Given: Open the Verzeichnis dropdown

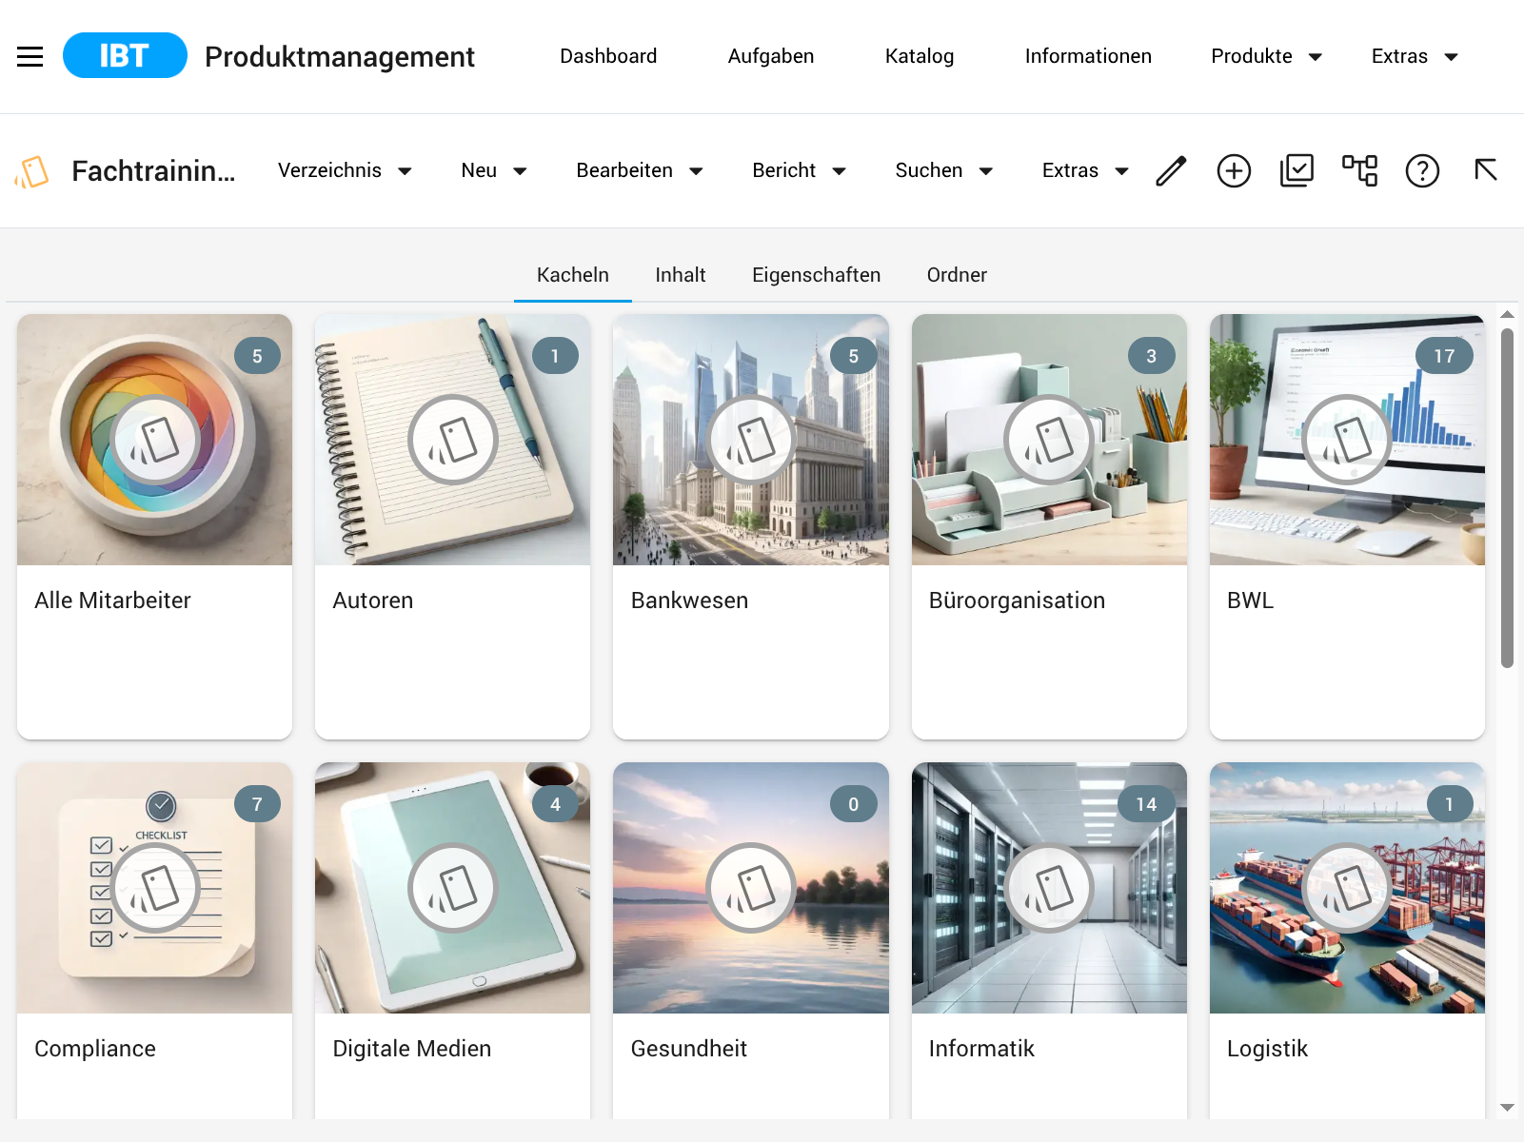Looking at the screenshot, I should (x=345, y=170).
